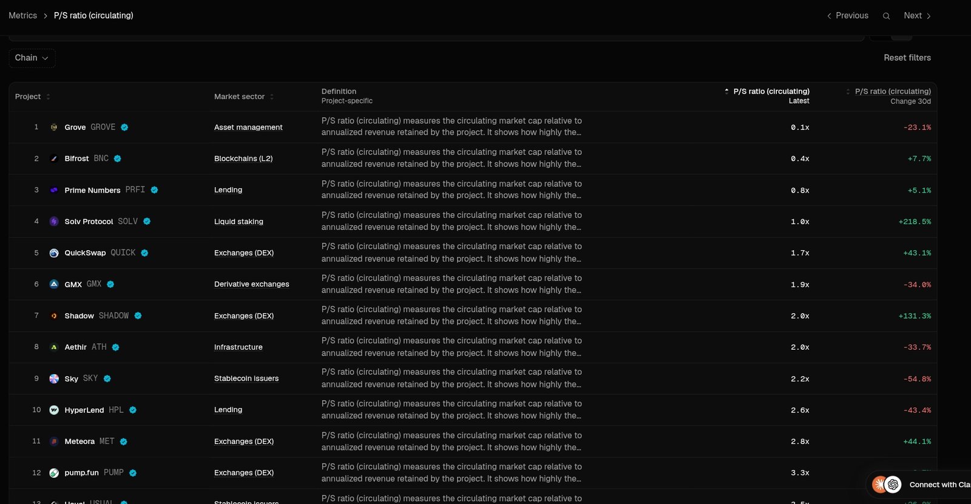
Task: Click the search magnifier icon
Action: coord(886,16)
